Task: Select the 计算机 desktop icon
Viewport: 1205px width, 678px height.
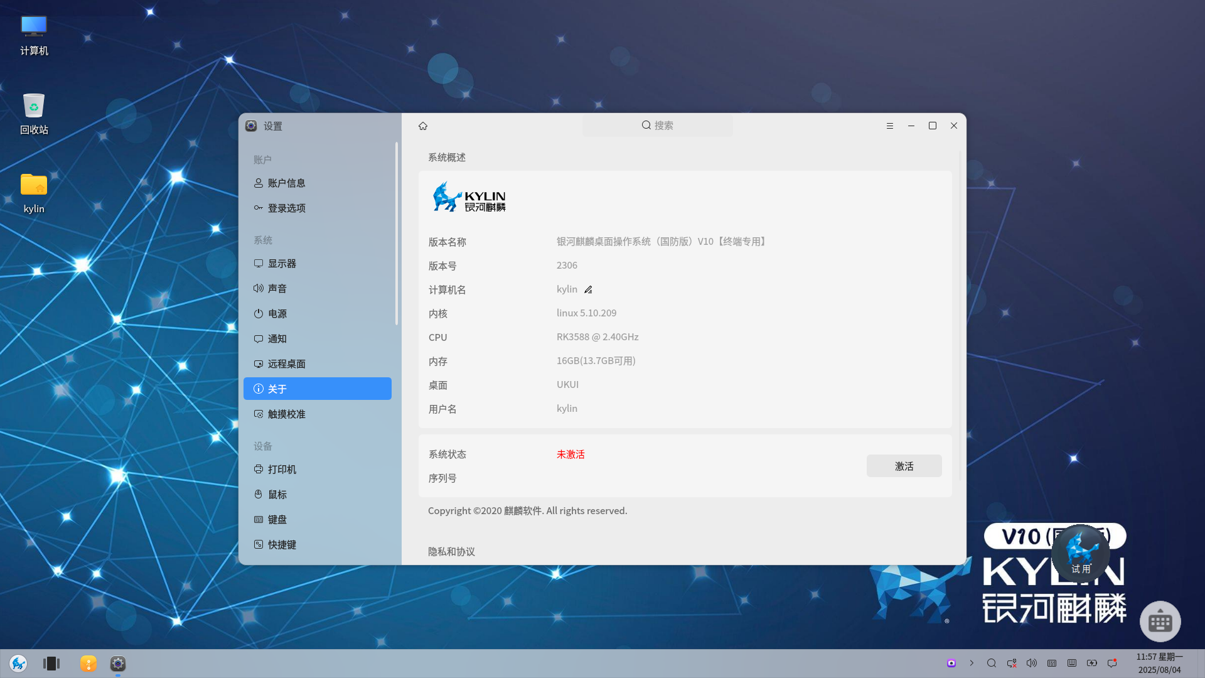Action: point(34,35)
